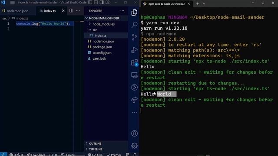
Task: Toggle primary sidebar layout icon
Action: point(90,2)
